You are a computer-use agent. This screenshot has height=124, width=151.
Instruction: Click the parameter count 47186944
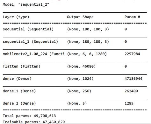133,79
